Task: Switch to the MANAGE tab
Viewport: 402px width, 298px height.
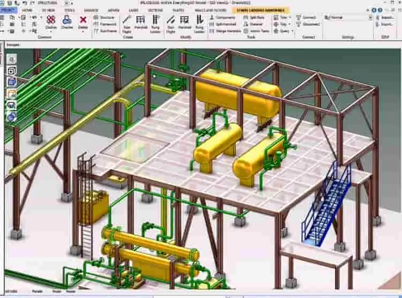Action: point(91,10)
